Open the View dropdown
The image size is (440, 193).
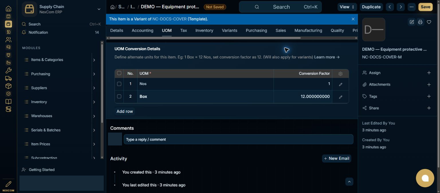point(347,7)
